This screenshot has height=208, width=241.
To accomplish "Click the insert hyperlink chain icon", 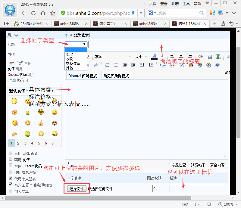I will click(200, 57).
